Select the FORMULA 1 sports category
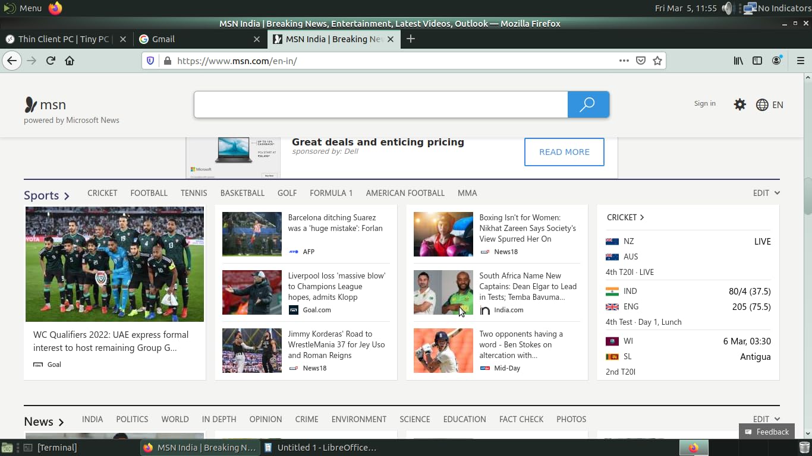Viewport: 812px width, 456px height. click(331, 193)
